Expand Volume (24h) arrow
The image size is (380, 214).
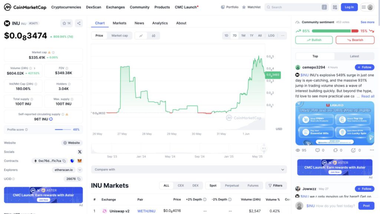[x=35, y=68]
